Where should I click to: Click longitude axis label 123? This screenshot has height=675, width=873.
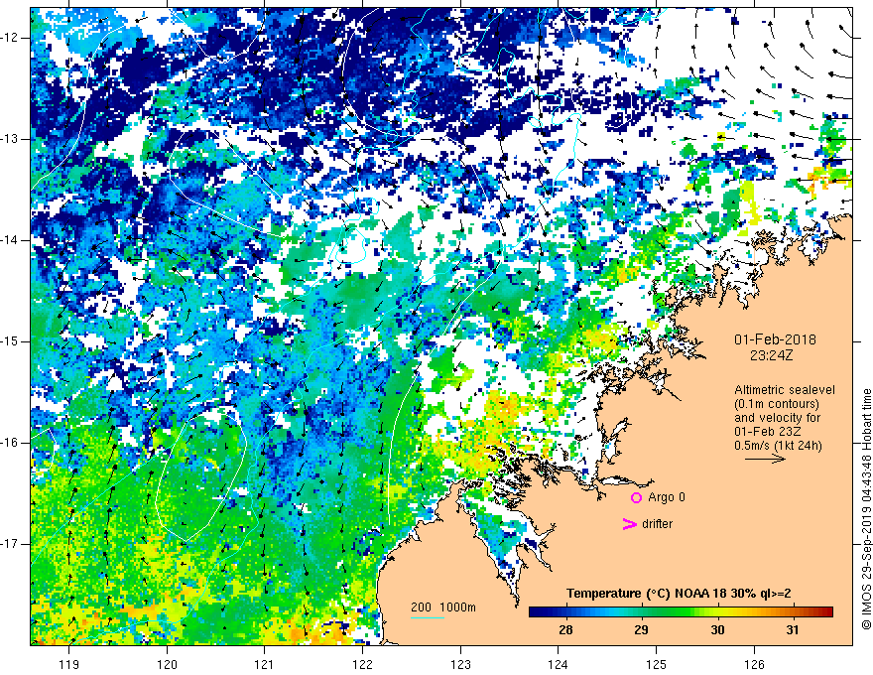click(x=460, y=664)
